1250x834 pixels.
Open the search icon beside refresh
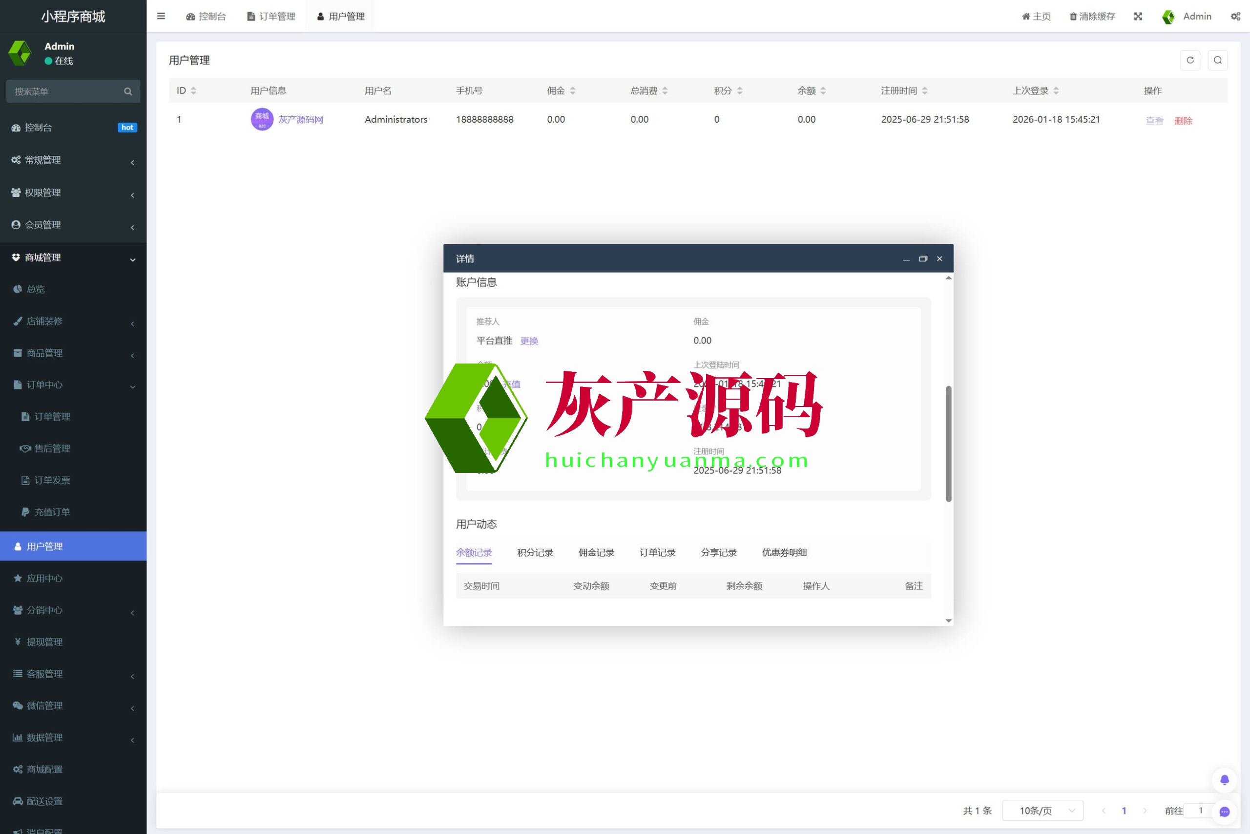pos(1217,60)
